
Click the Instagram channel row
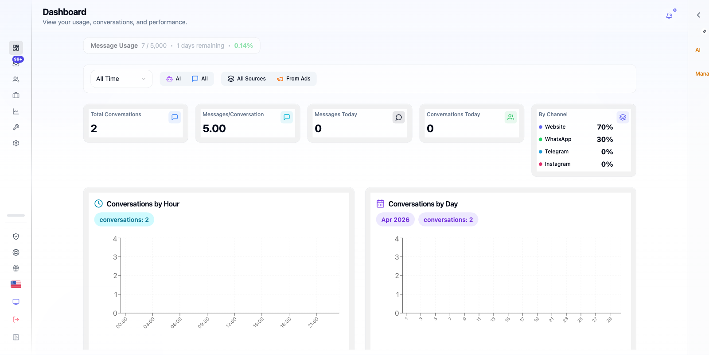[576, 164]
